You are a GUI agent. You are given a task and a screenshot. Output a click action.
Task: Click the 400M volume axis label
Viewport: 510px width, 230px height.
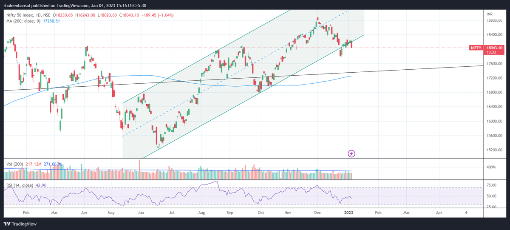(491, 168)
